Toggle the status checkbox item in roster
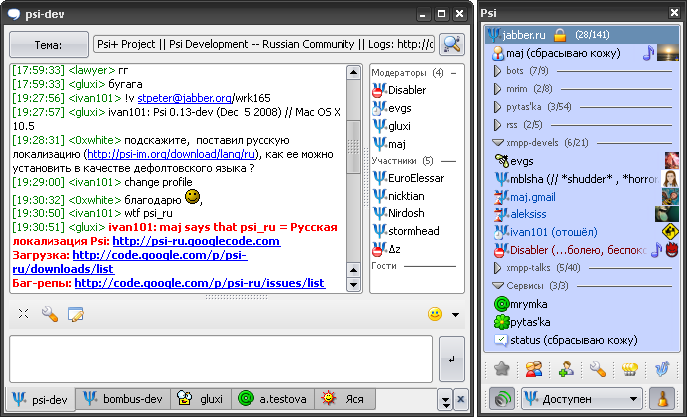The width and height of the screenshot is (687, 417). click(501, 340)
